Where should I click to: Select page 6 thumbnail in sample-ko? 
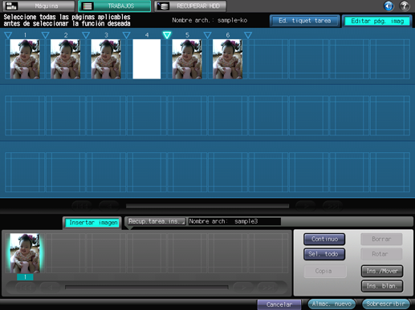click(x=227, y=59)
